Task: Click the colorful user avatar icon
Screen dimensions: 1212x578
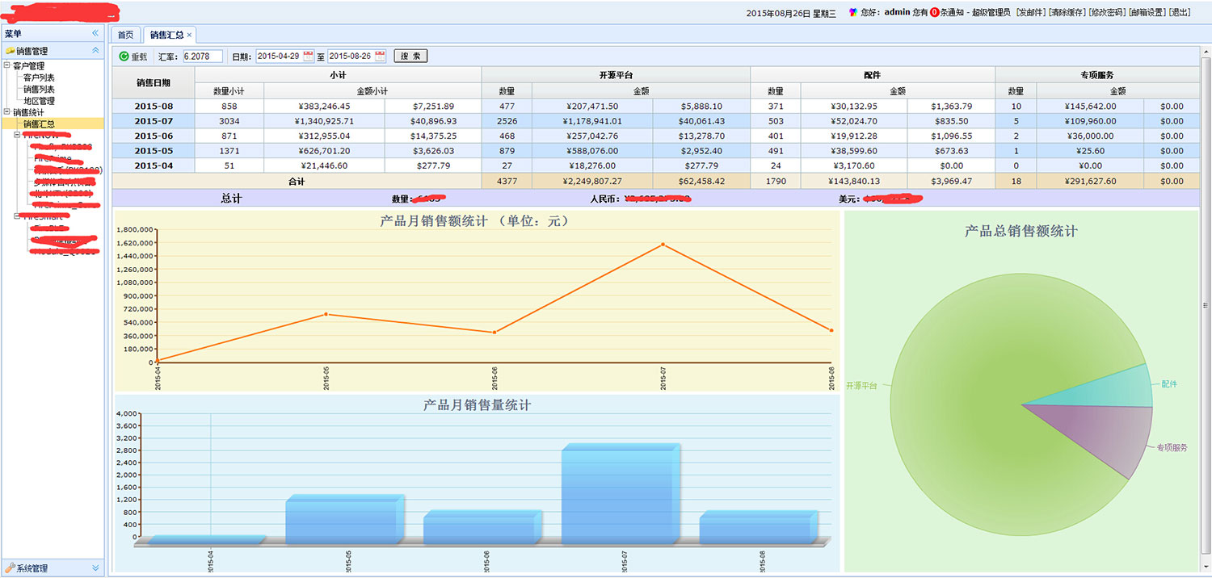Action: click(853, 13)
